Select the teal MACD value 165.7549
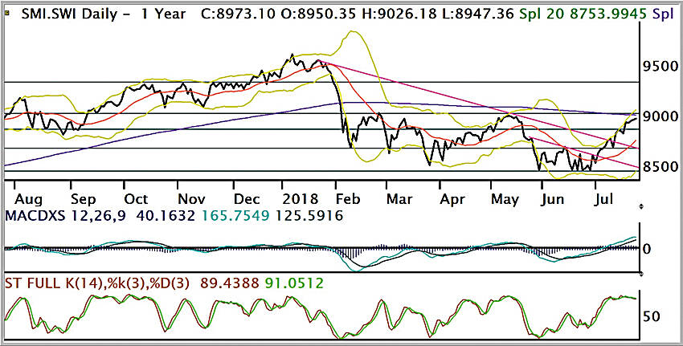 235,215
